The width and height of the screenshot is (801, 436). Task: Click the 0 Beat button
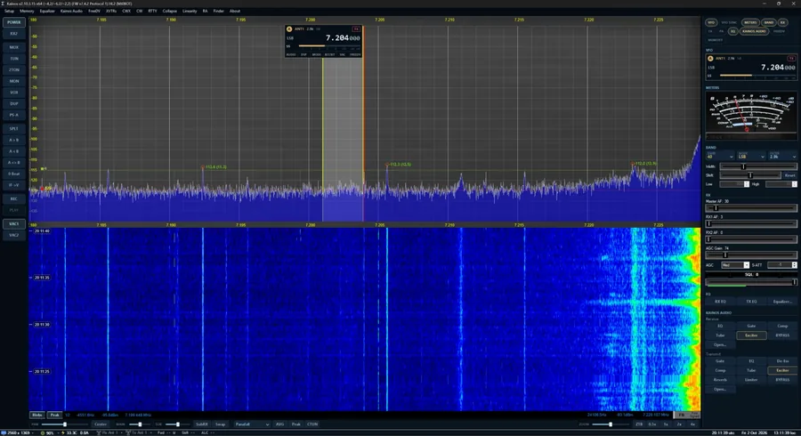13,174
